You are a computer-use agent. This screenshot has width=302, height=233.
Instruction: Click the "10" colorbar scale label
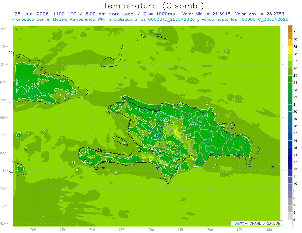point(295,184)
